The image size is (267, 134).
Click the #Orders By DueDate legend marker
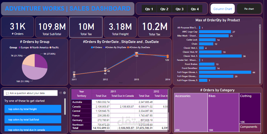coord(128,47)
